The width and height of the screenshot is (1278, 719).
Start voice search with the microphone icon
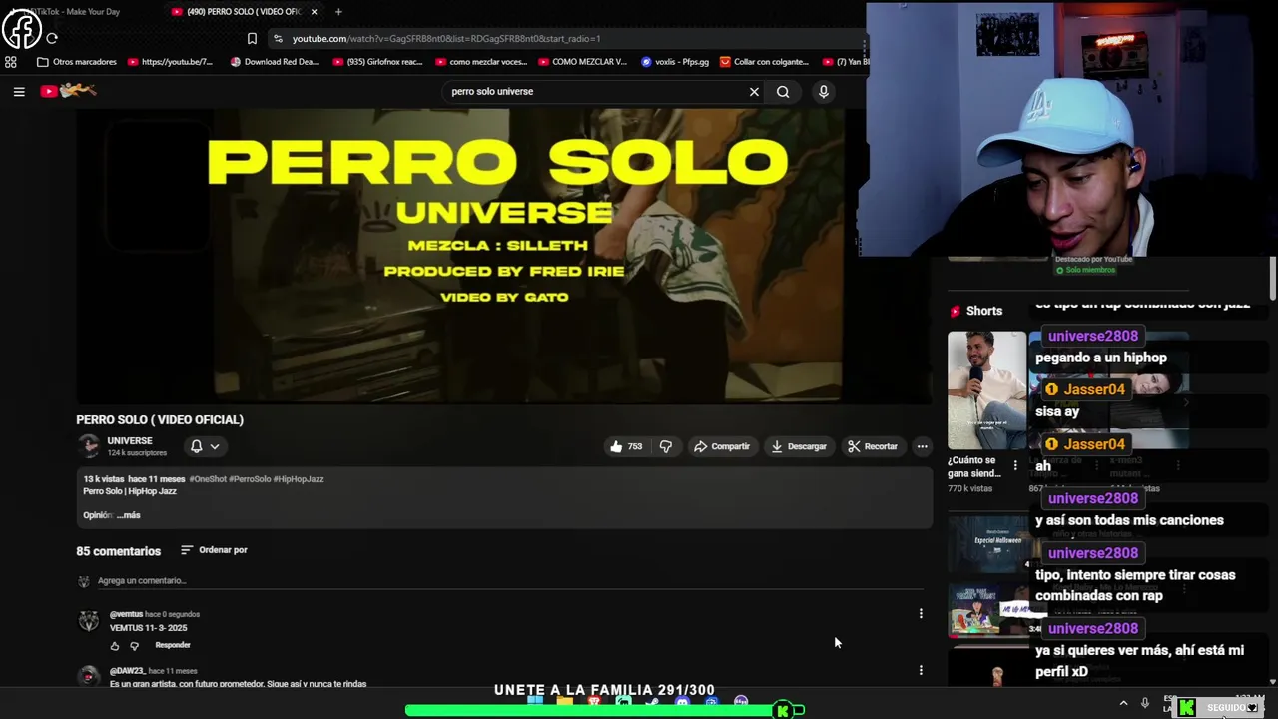[x=823, y=91]
